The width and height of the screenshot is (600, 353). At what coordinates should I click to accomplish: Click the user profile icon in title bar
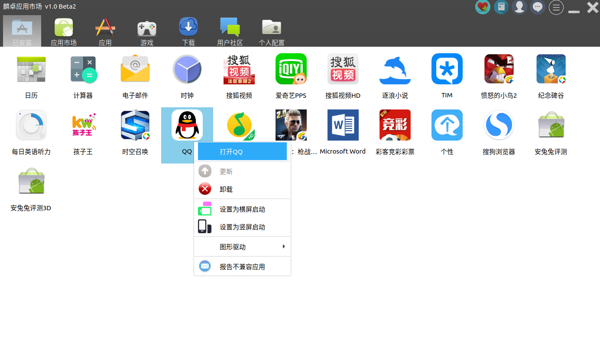(x=519, y=7)
